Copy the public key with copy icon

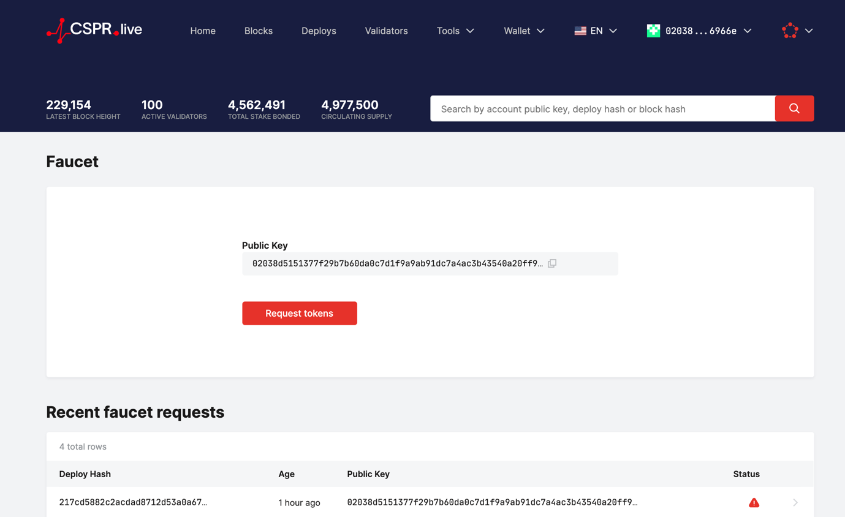click(x=552, y=263)
